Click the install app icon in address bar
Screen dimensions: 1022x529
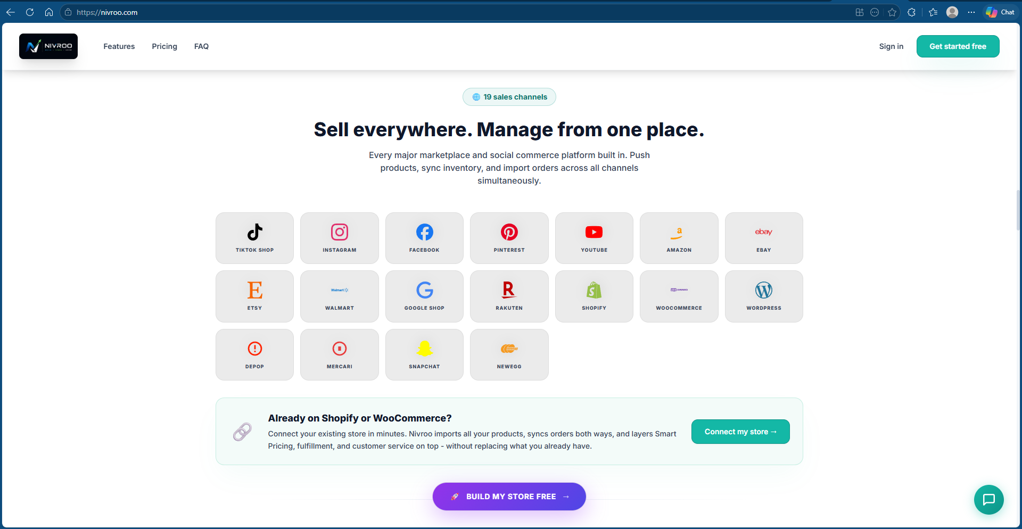click(x=860, y=12)
